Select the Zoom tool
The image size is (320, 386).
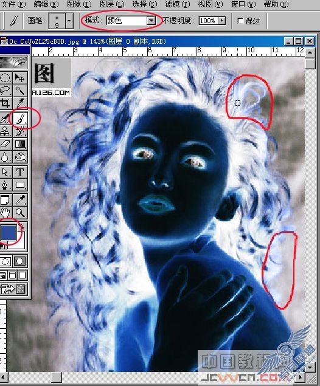(x=19, y=213)
